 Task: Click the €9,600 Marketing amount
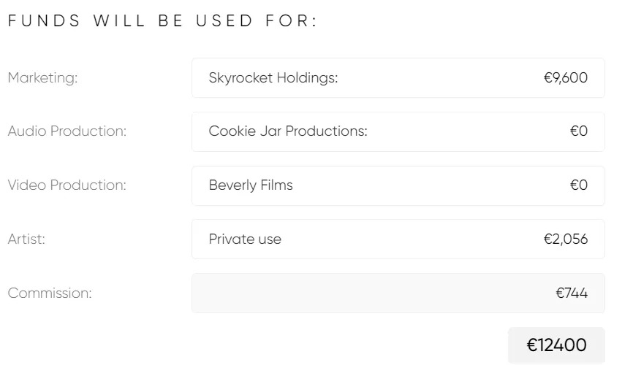565,78
